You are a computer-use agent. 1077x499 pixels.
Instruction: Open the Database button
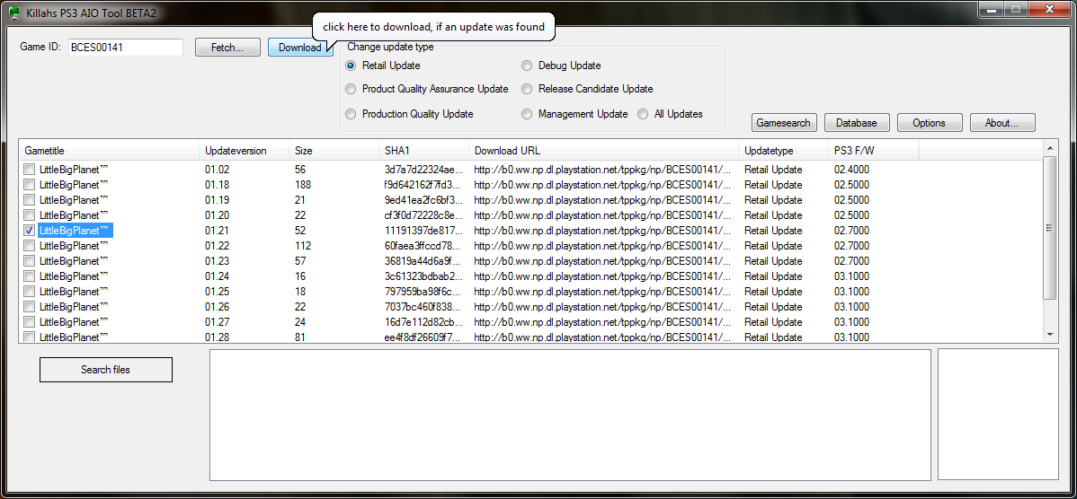coord(857,123)
